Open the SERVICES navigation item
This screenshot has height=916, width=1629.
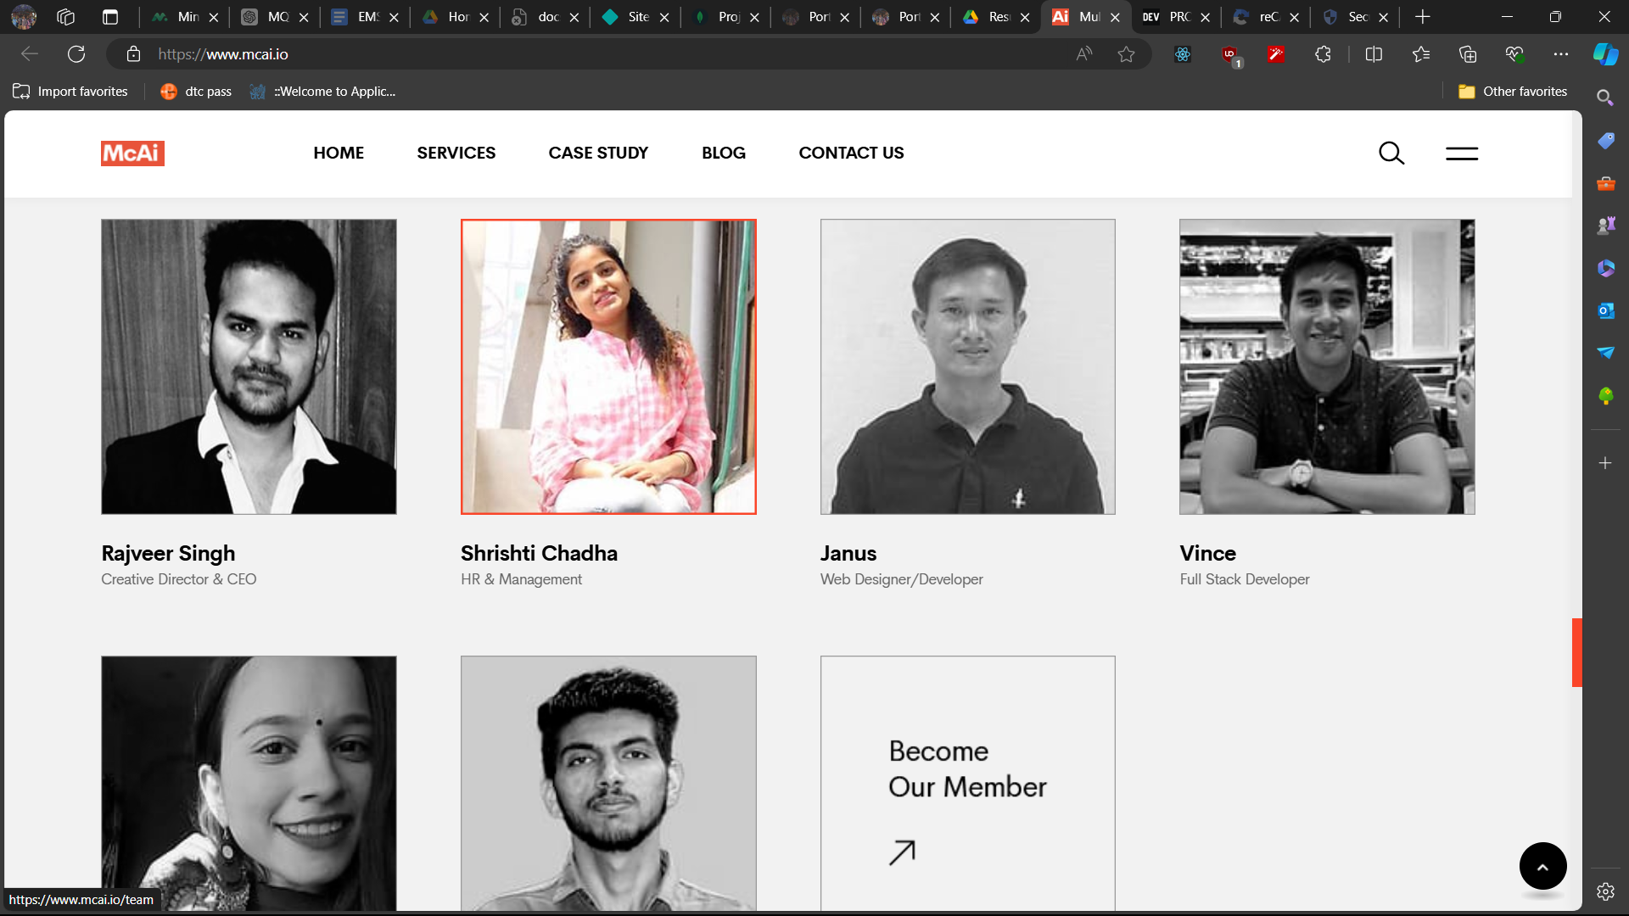456,153
